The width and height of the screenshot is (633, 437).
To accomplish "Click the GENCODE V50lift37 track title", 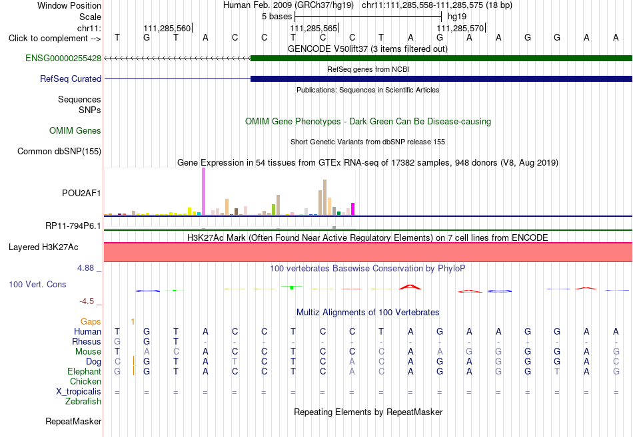I will pos(367,49).
